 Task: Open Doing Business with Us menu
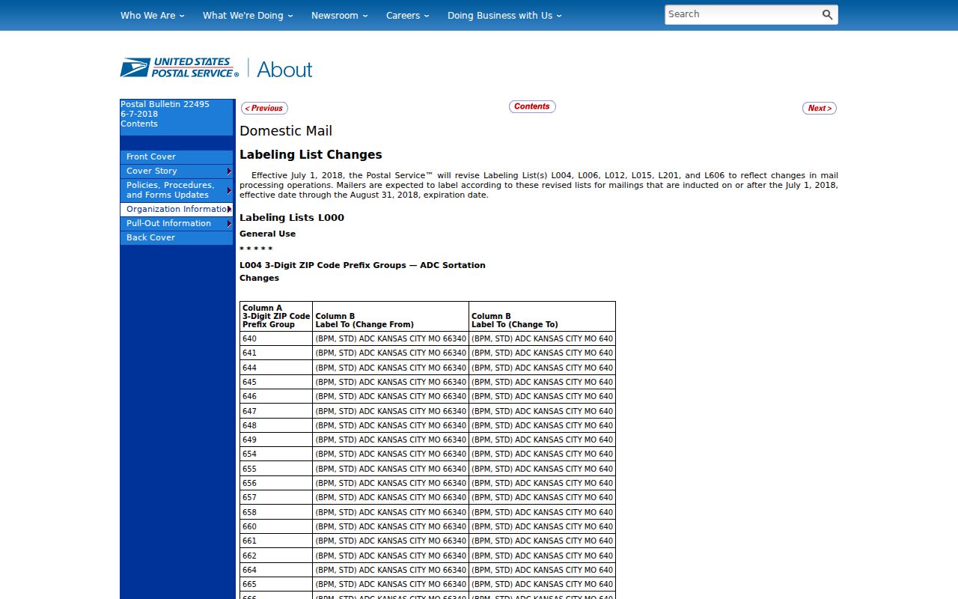tap(504, 15)
